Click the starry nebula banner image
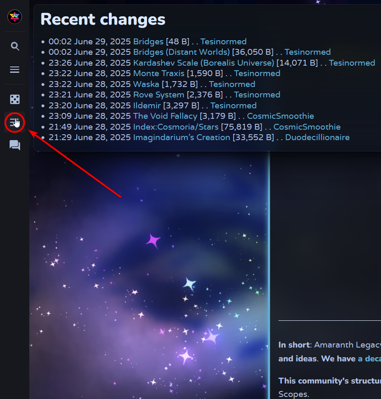381x399 pixels. point(149,275)
